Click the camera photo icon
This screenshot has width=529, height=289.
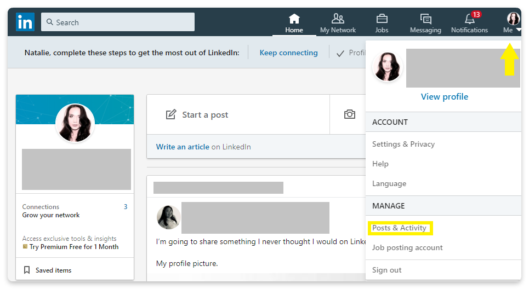click(350, 114)
